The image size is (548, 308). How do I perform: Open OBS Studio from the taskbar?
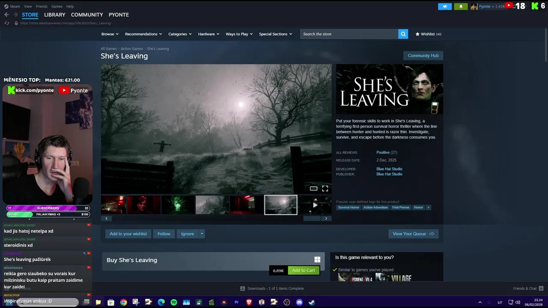(287, 302)
